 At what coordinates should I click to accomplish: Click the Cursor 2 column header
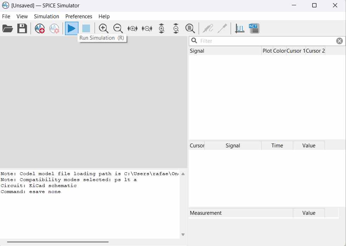tap(315, 51)
